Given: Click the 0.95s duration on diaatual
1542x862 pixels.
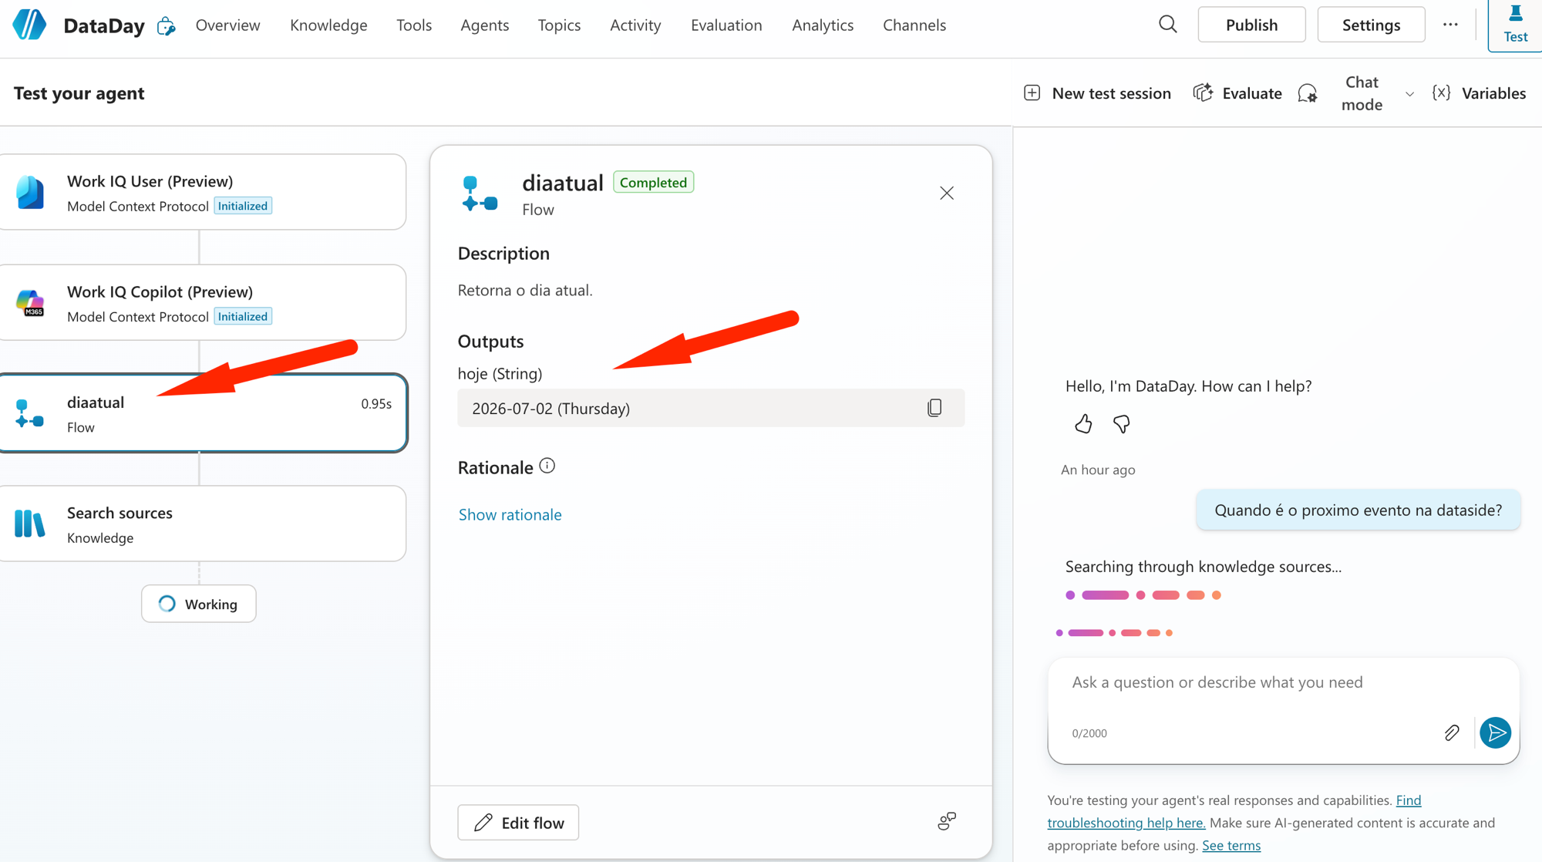Looking at the screenshot, I should 376,403.
